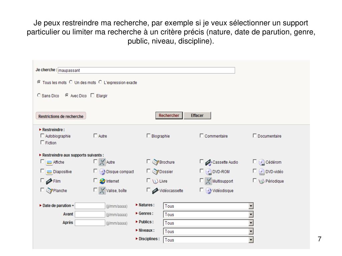Click the Diapositive slide icon
342x256 pixels.
click(49, 172)
